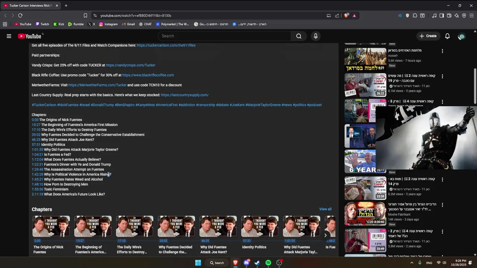The width and height of the screenshot is (477, 268).
Task: Switch the ENG language indicator
Action: click(429, 263)
